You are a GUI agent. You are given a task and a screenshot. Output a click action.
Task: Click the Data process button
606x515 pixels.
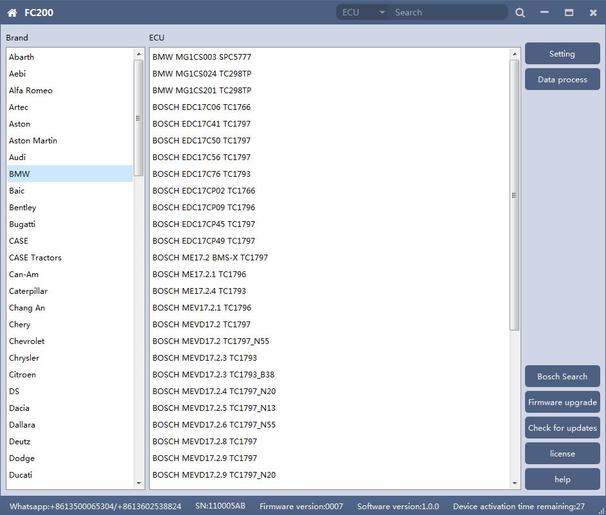coord(562,80)
